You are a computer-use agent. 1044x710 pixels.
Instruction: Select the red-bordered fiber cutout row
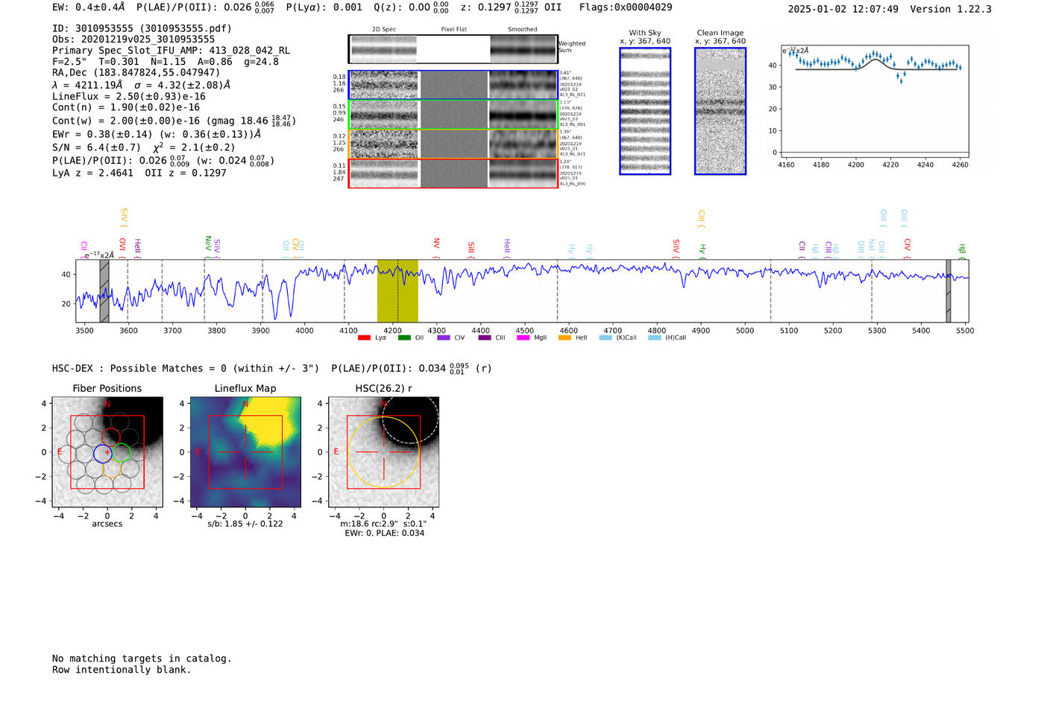(x=453, y=173)
